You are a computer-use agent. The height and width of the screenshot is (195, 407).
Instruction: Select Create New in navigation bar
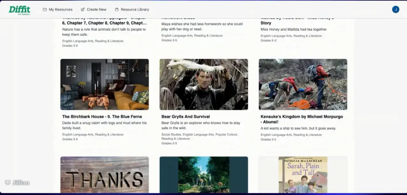[x=96, y=10]
